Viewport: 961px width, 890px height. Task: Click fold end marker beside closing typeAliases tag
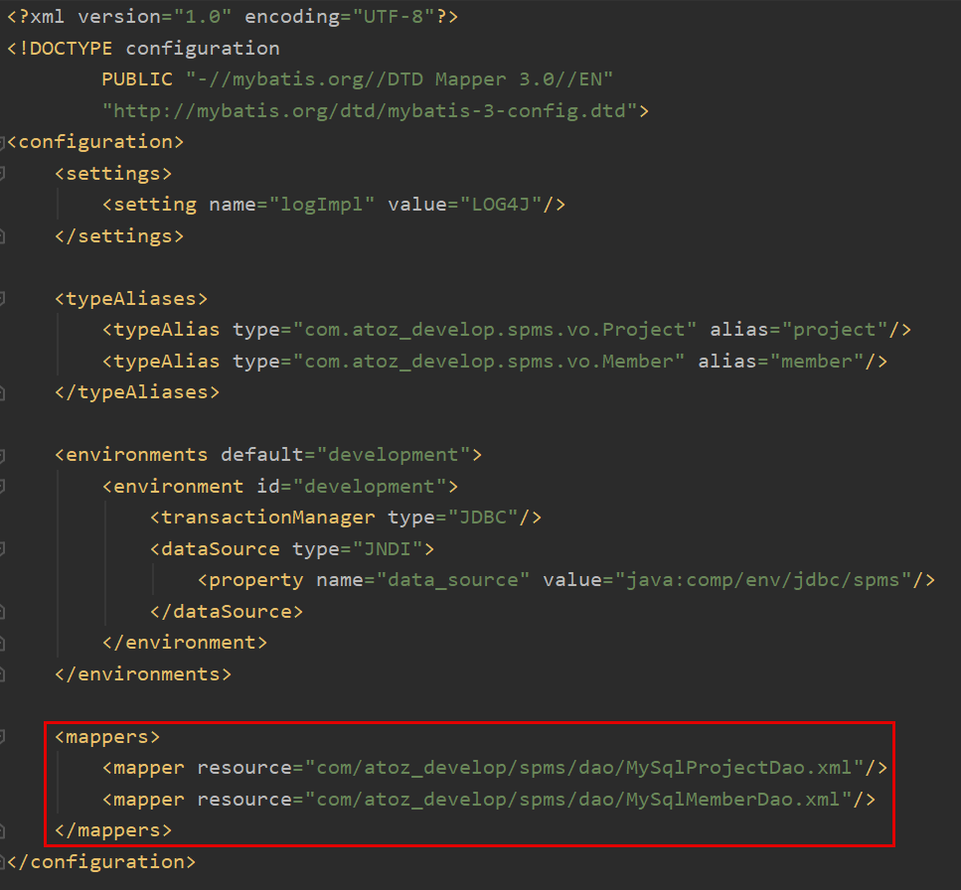(2, 392)
